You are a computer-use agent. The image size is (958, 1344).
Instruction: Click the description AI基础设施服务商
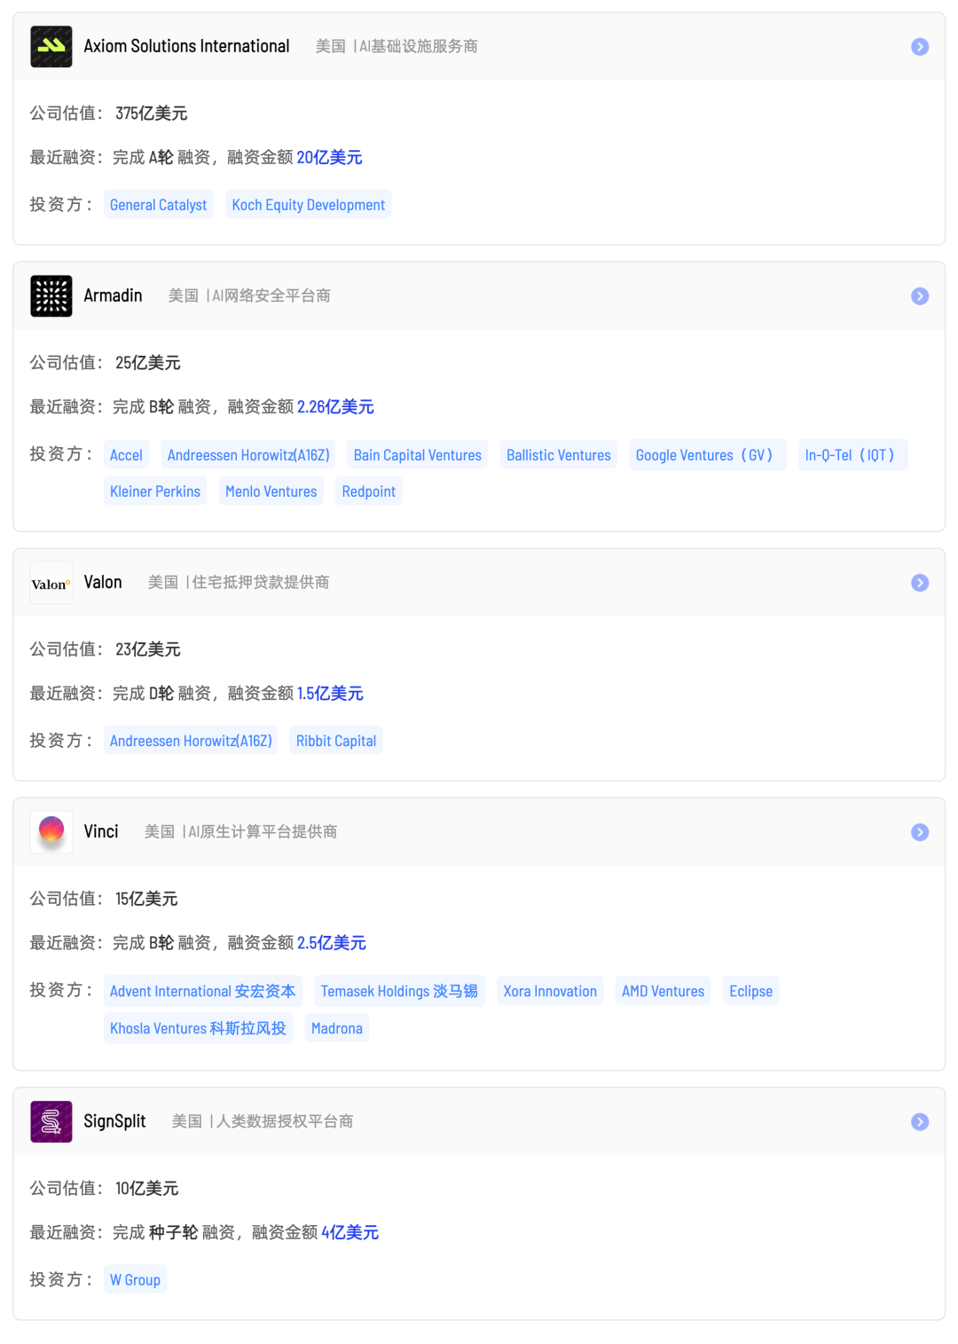click(x=419, y=46)
